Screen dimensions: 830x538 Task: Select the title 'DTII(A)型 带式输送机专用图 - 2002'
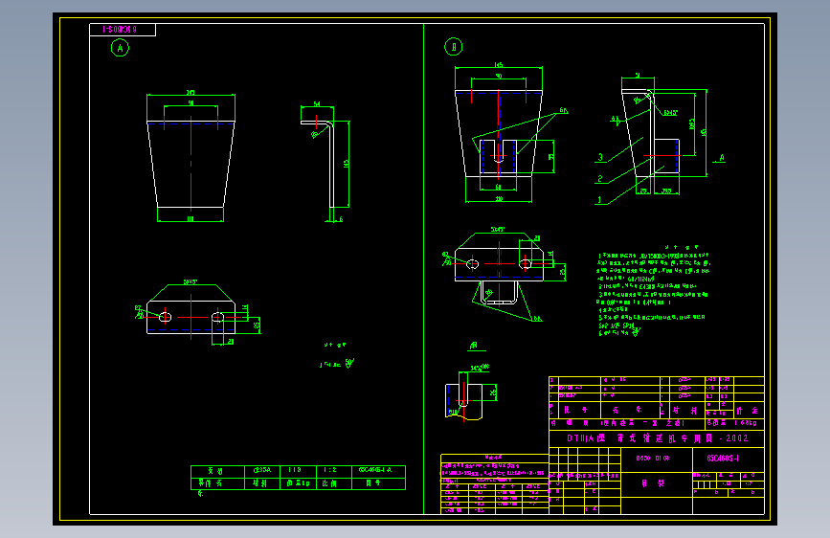tap(658, 438)
